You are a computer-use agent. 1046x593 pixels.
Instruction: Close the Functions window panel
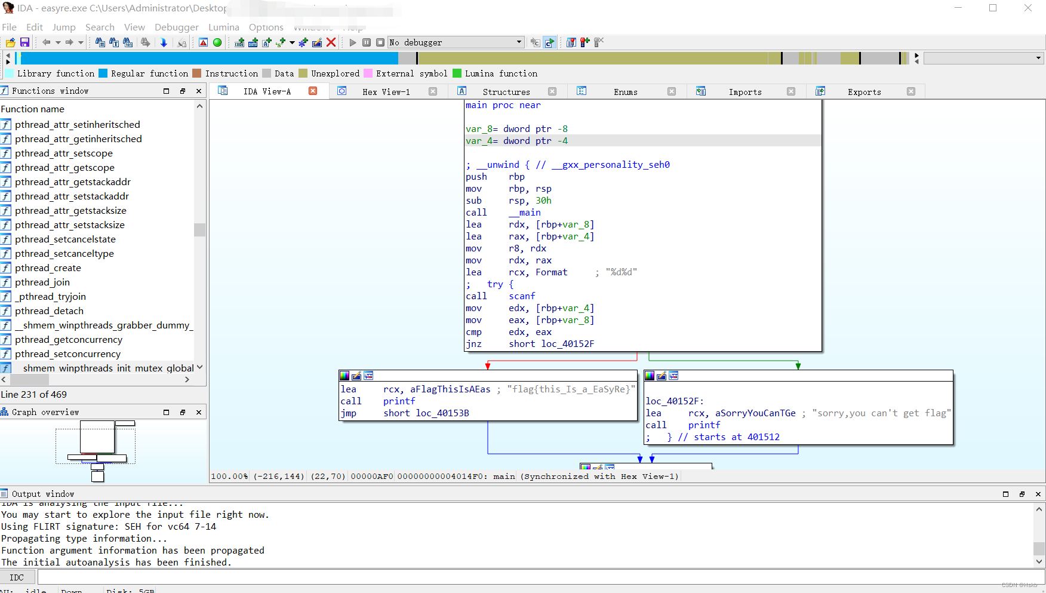(x=199, y=91)
